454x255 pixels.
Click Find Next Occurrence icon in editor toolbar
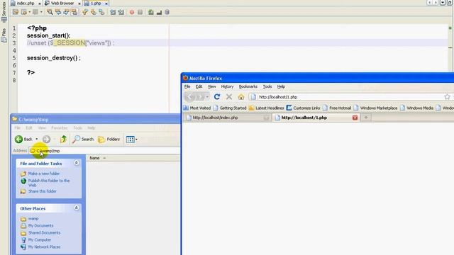[66, 12]
